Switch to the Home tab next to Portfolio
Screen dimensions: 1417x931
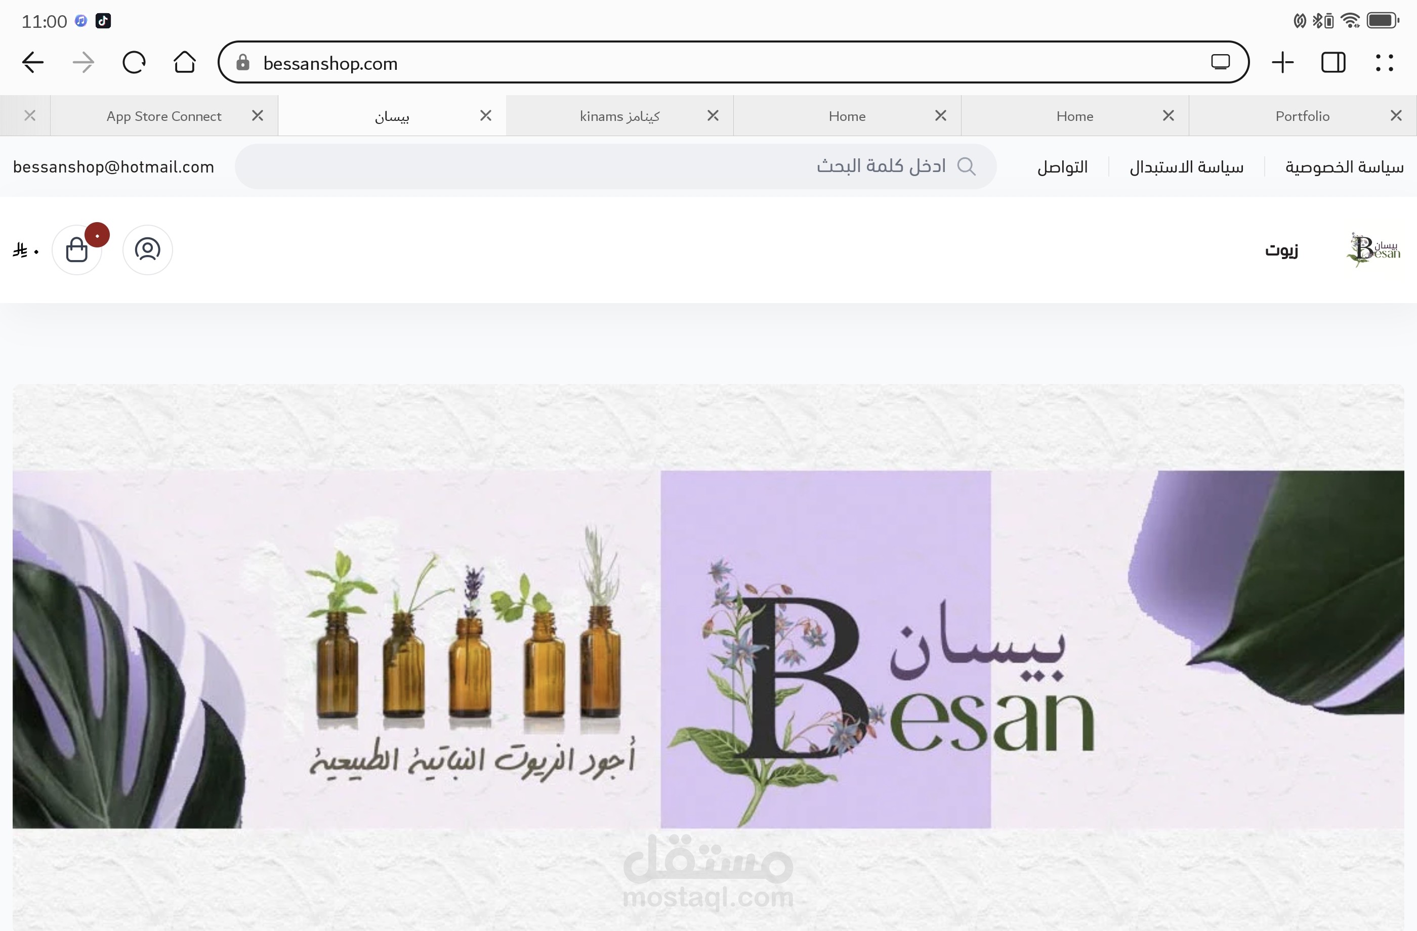(x=1075, y=116)
